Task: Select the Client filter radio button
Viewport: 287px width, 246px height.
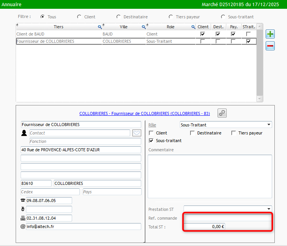Action: tap(79, 17)
